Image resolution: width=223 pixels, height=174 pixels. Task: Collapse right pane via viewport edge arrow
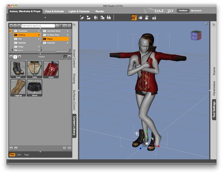209,90
